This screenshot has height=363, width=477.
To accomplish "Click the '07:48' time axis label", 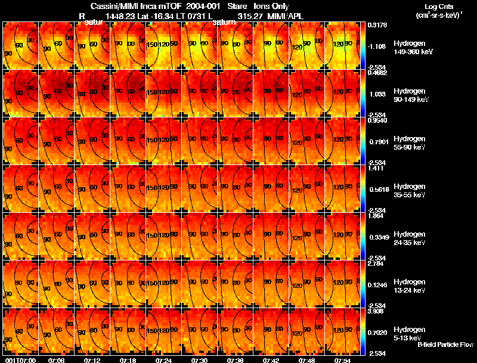I will pos(306,361).
